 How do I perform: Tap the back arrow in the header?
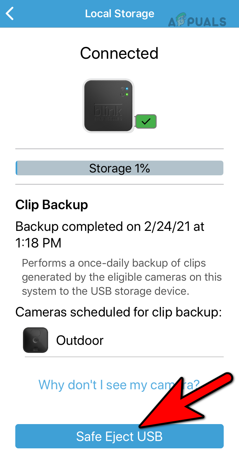(10, 13)
